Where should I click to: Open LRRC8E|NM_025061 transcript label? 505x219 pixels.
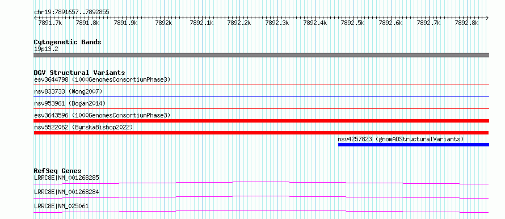(x=61, y=206)
